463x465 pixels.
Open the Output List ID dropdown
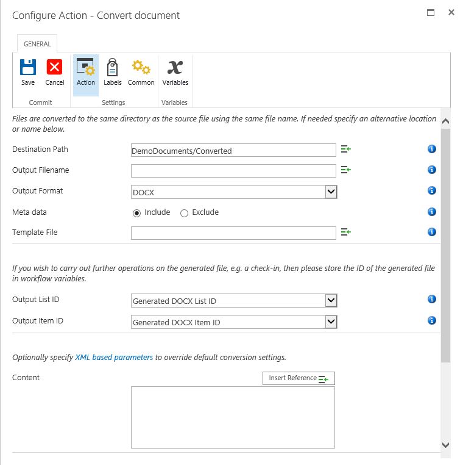(x=331, y=300)
